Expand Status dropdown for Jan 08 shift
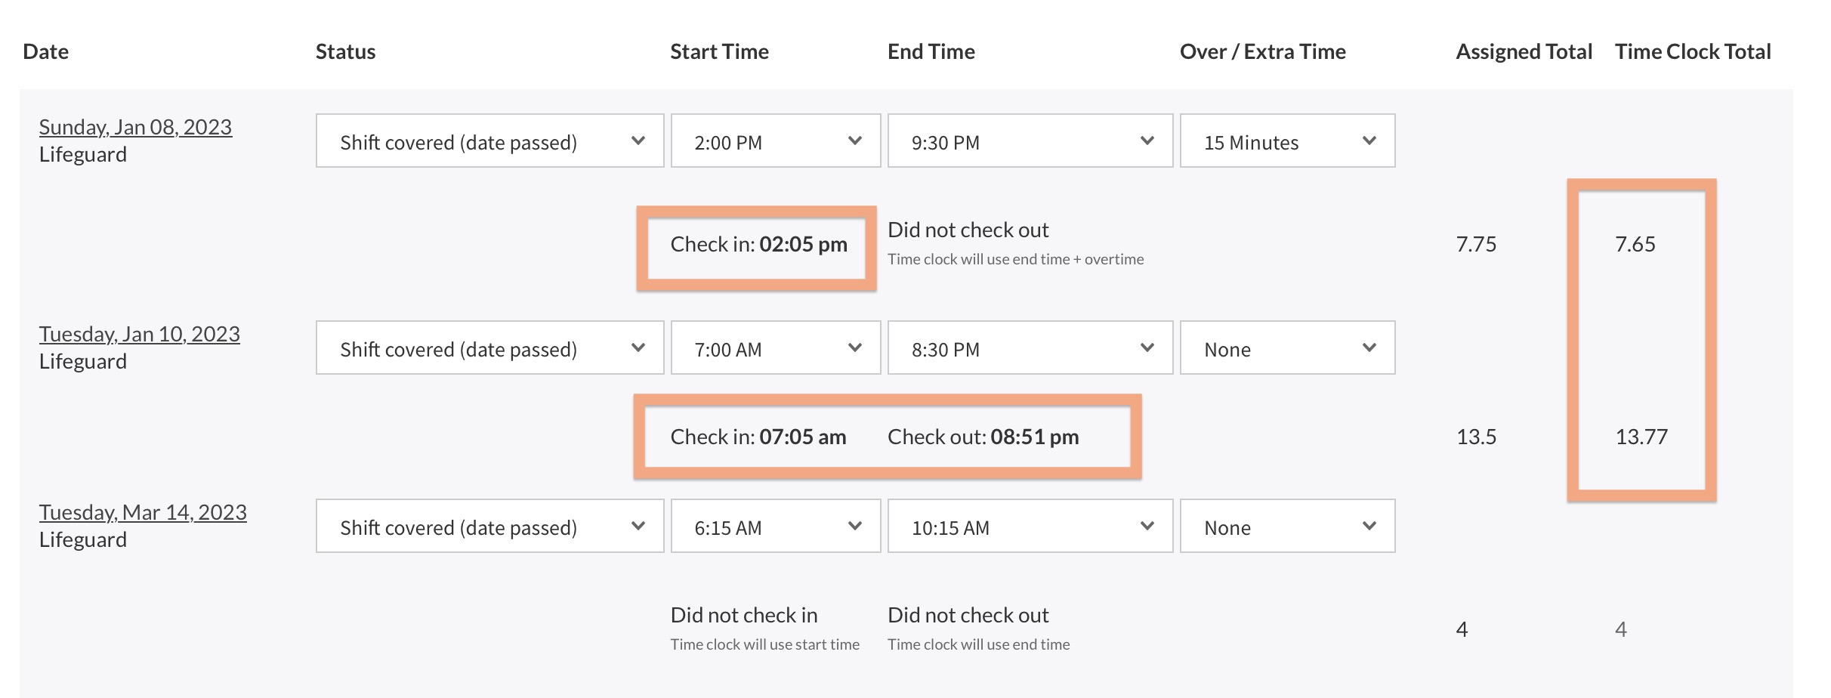The image size is (1831, 698). (x=489, y=141)
